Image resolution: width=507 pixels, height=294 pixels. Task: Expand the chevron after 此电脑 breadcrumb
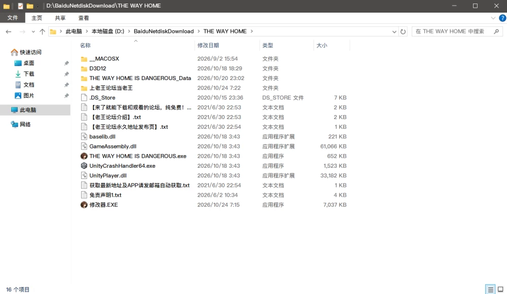(87, 31)
